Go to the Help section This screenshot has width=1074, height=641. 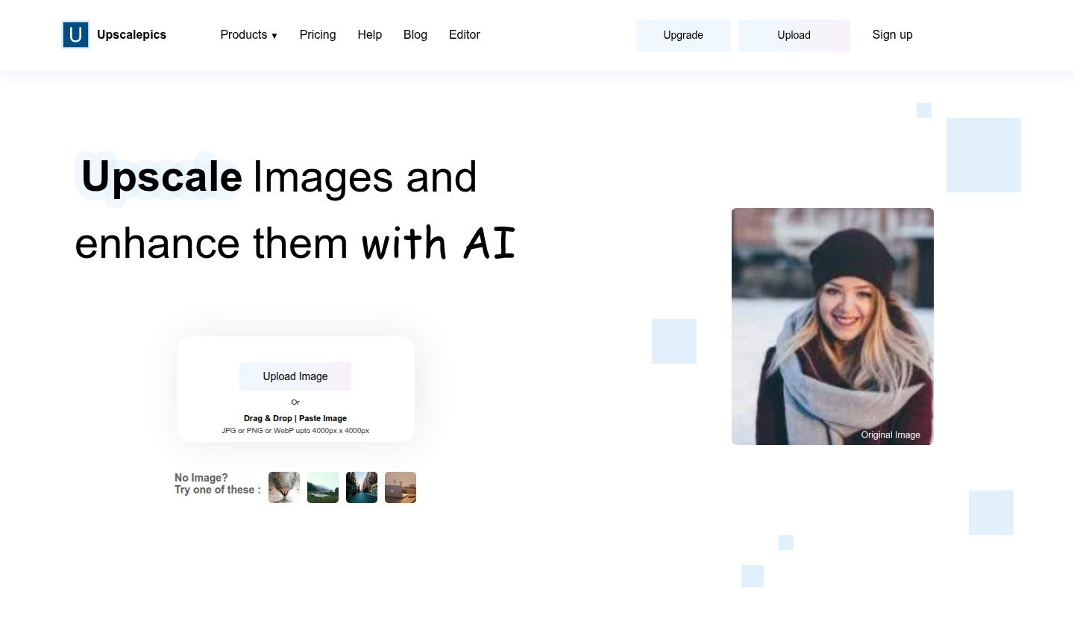pos(369,35)
